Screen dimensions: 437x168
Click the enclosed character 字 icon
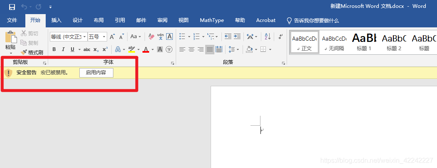click(169, 49)
